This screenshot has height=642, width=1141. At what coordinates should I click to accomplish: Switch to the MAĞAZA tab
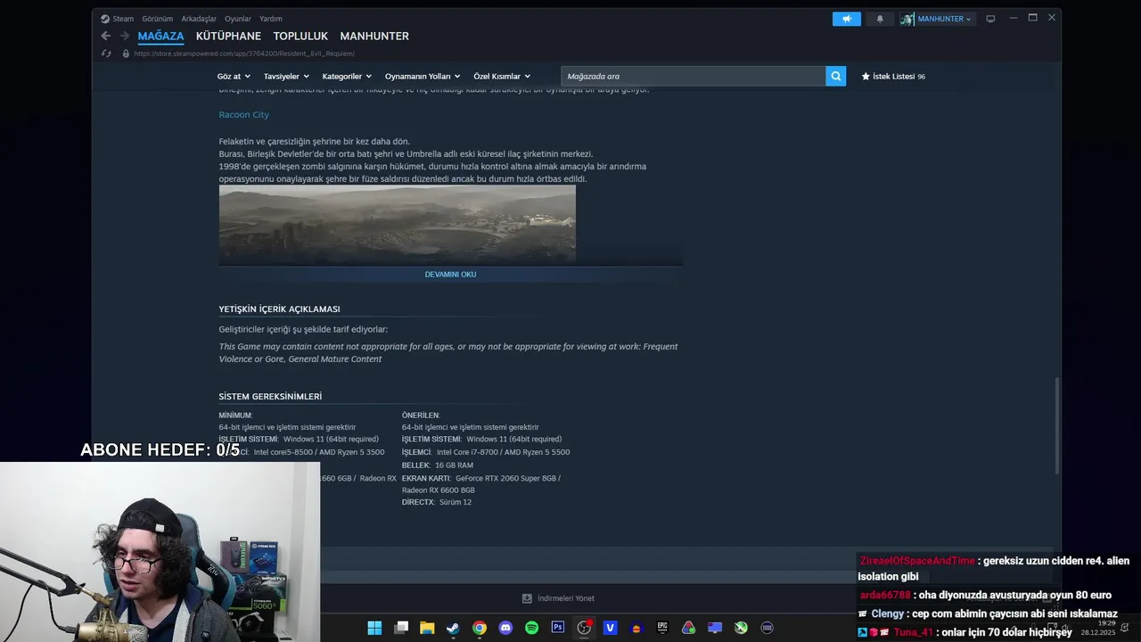coord(160,37)
